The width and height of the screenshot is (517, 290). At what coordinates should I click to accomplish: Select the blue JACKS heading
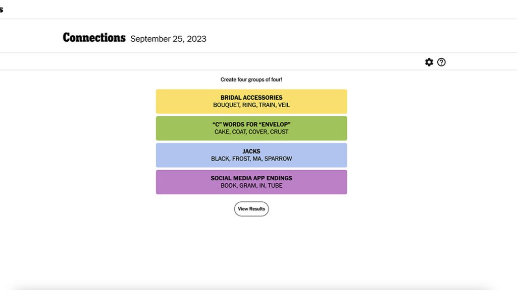click(251, 151)
